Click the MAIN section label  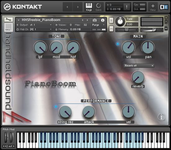coord(138,36)
